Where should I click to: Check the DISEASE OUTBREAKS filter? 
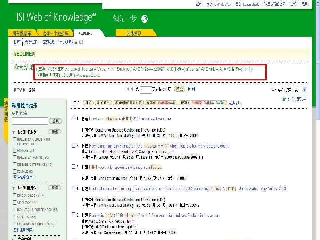[x=15, y=164]
